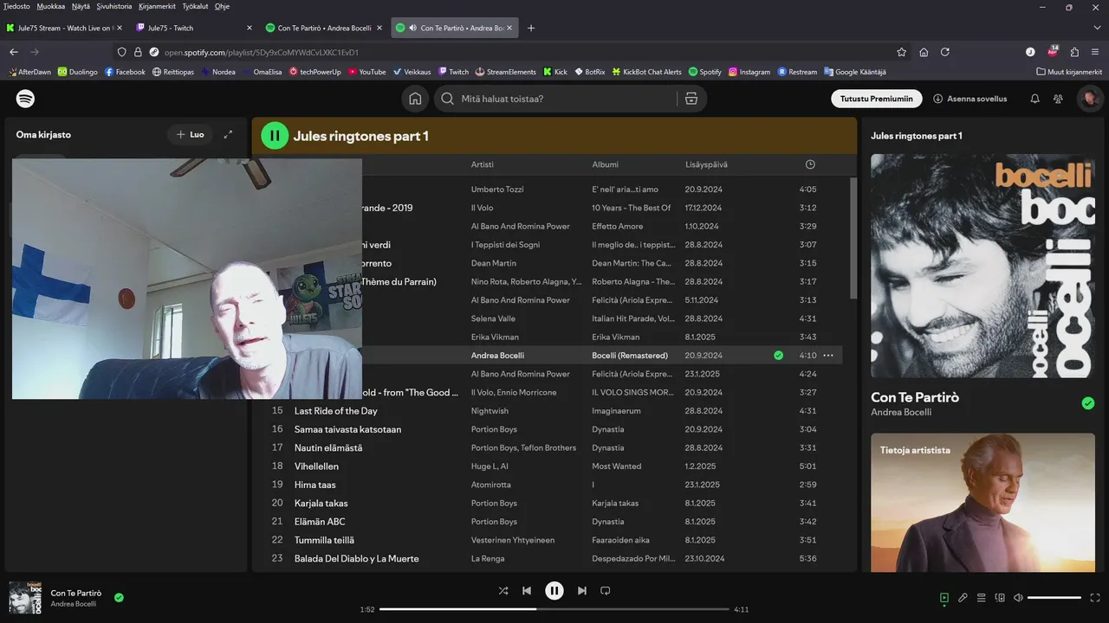Click Andrea Bocelli under Con Te Partirò in right panel
This screenshot has height=623, width=1109.
tap(901, 413)
